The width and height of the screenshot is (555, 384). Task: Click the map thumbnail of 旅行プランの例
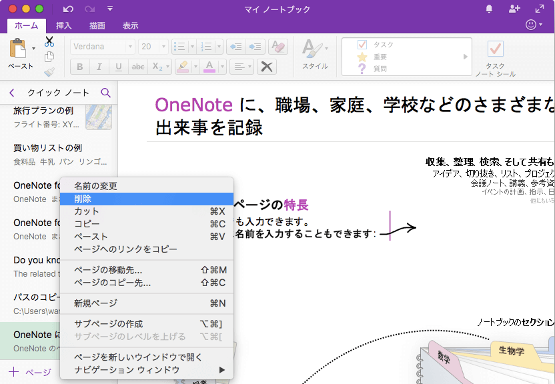click(99, 117)
